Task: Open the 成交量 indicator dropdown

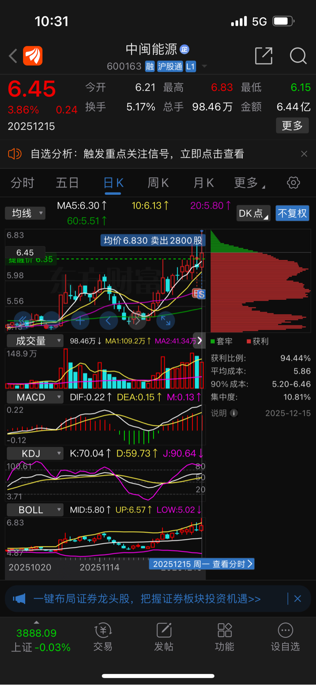Action: [x=35, y=341]
